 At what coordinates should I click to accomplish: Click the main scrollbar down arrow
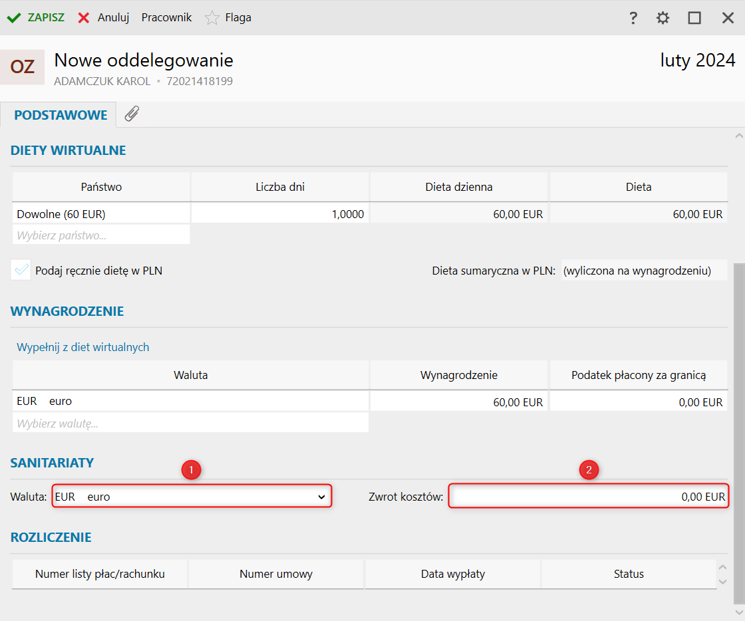[739, 613]
